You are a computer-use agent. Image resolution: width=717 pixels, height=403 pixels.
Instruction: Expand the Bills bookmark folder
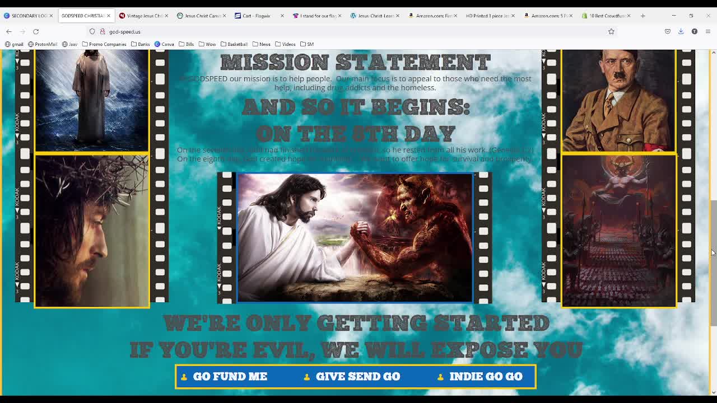(186, 44)
